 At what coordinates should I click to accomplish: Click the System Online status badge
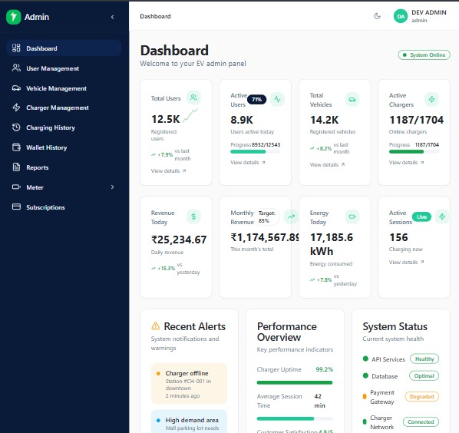[424, 55]
